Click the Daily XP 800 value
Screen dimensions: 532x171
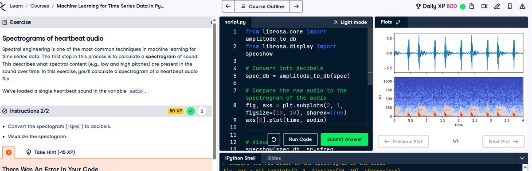tap(451, 7)
